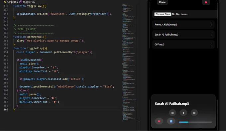Click the togglePlay function symbol icon in breadcrumb
226x131 pixels.
21,2
